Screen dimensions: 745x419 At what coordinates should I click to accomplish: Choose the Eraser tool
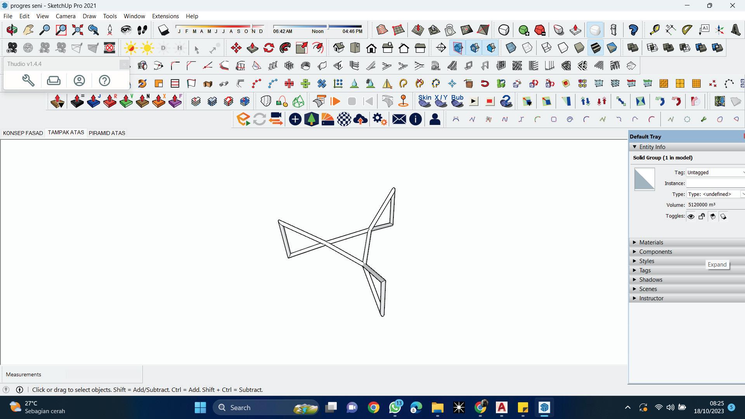[163, 30]
